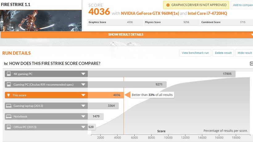253x142 pixels.
Task: Click the Physics Score value 9258
Action: (x=186, y=22)
